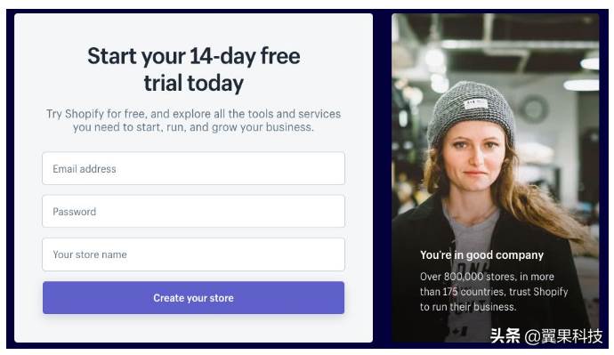Select the Your store name field

(x=193, y=254)
